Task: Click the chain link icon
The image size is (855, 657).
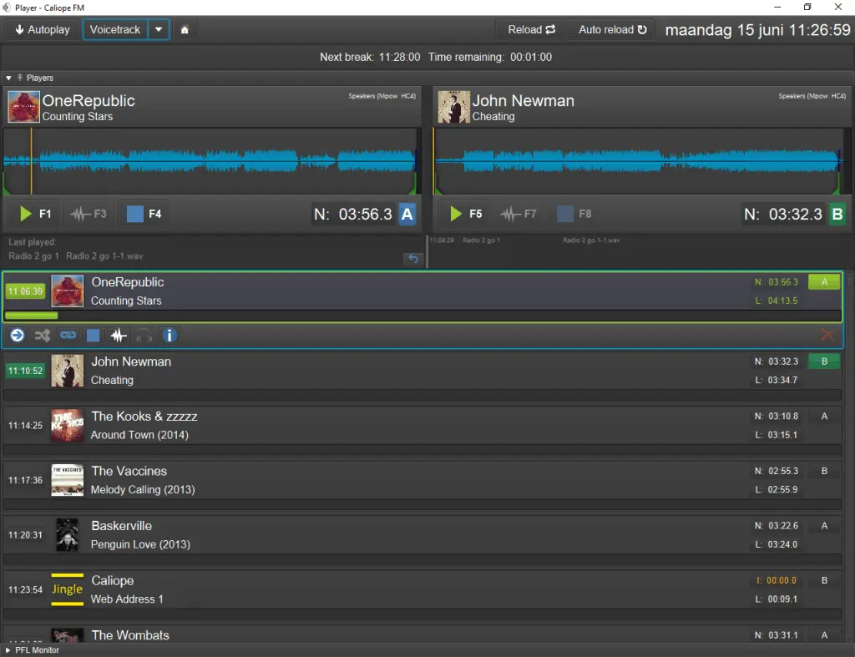Action: 68,336
